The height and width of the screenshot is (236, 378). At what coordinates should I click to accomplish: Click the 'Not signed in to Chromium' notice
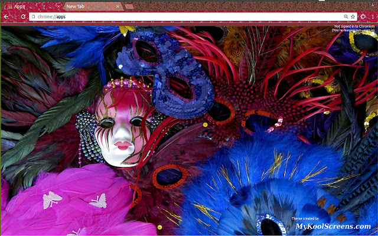[x=354, y=26]
